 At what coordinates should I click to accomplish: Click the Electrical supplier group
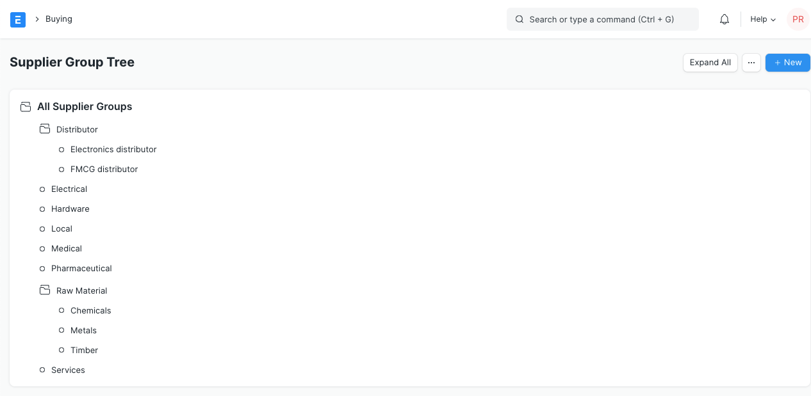(x=69, y=189)
